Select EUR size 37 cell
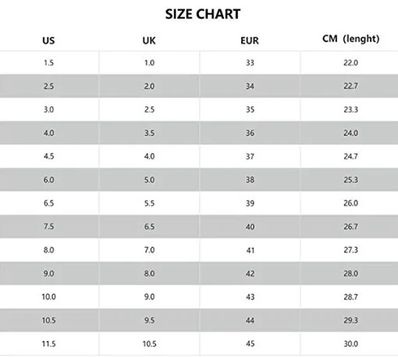Viewport: 398px width, 357px height. click(250, 156)
